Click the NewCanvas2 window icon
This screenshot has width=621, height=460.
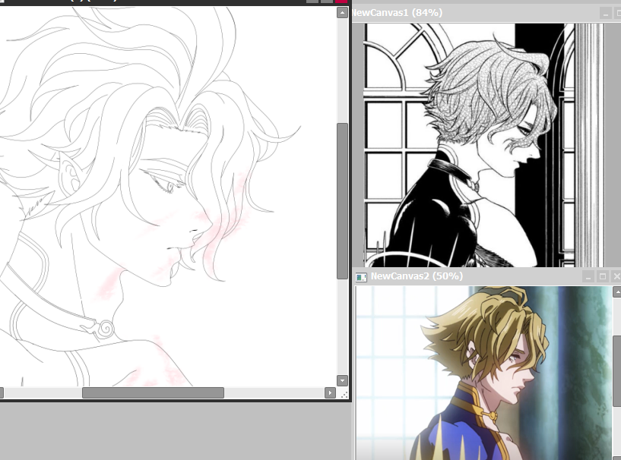click(x=361, y=277)
